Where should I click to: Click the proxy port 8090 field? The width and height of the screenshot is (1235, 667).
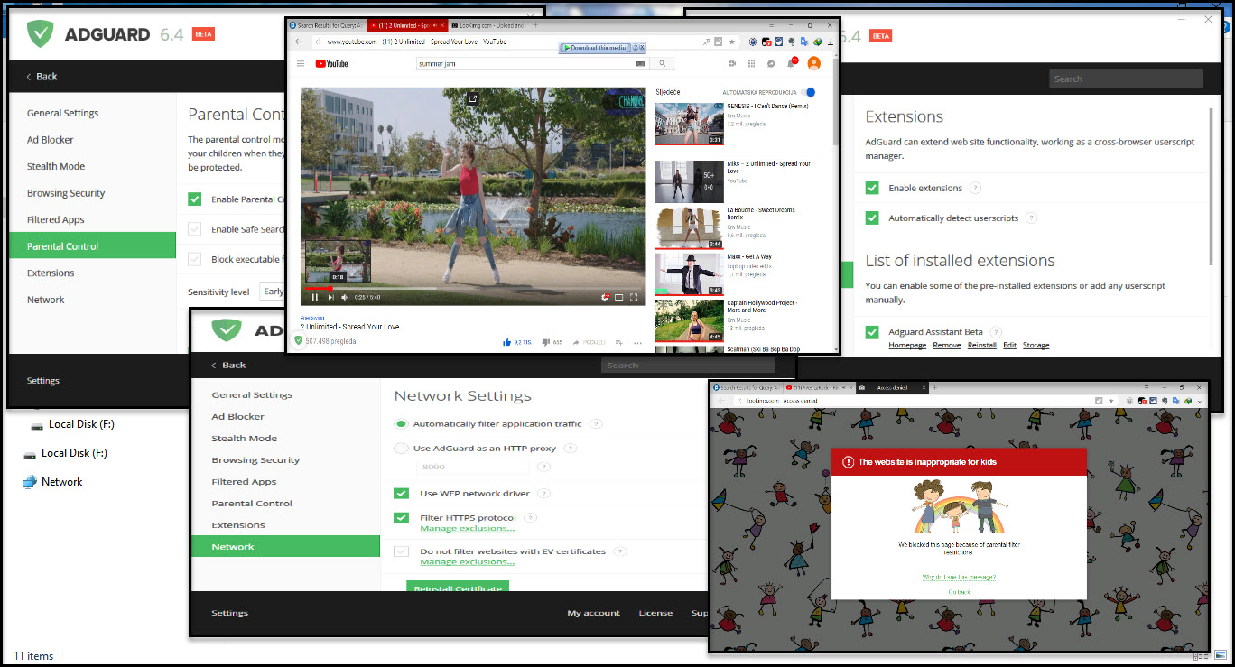(473, 467)
